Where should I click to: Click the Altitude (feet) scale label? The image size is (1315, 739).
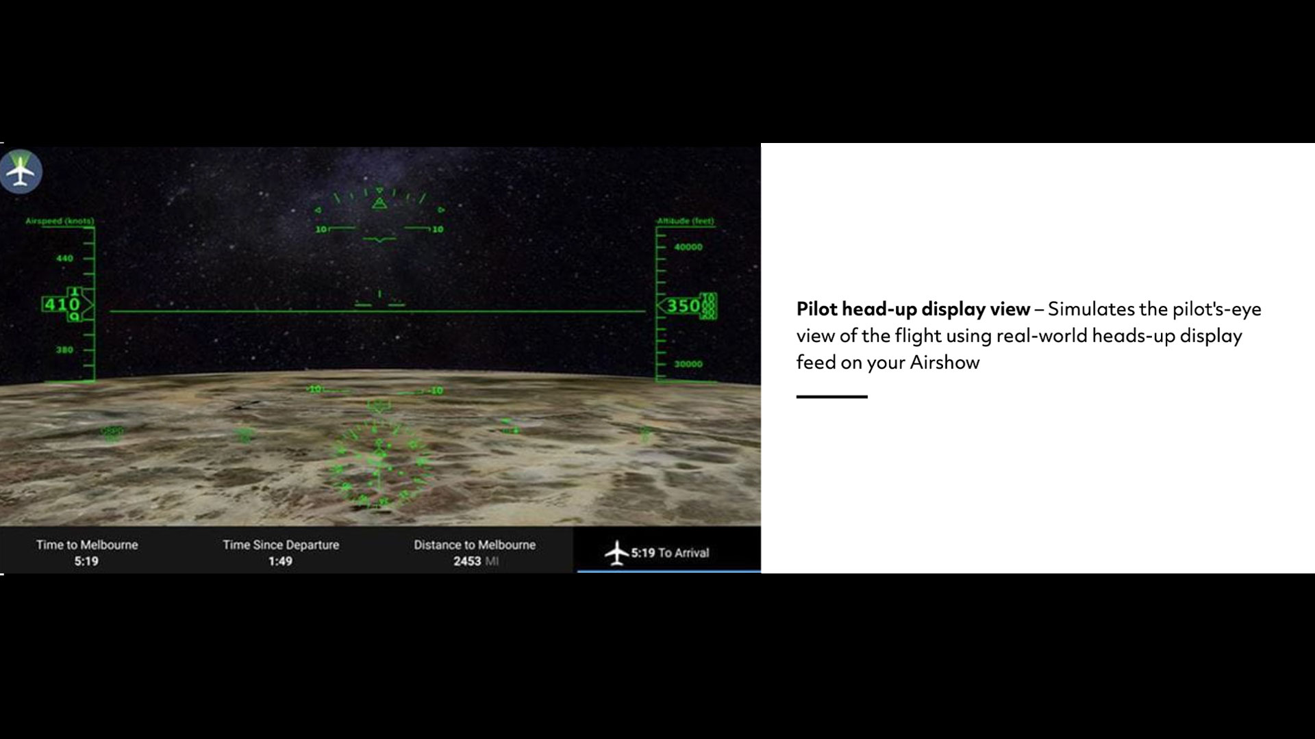[686, 221]
